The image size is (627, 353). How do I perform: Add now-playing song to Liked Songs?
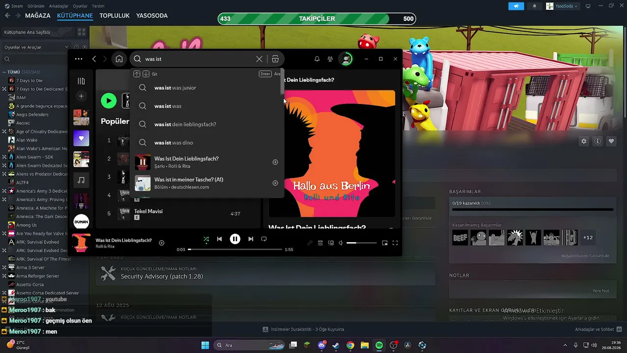point(162,243)
